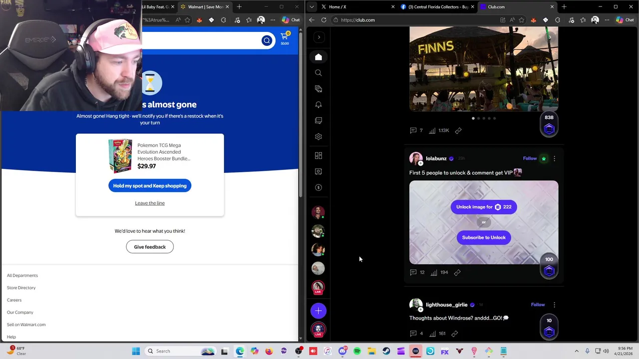Click Leave the line link
This screenshot has width=639, height=359.
tap(150, 203)
